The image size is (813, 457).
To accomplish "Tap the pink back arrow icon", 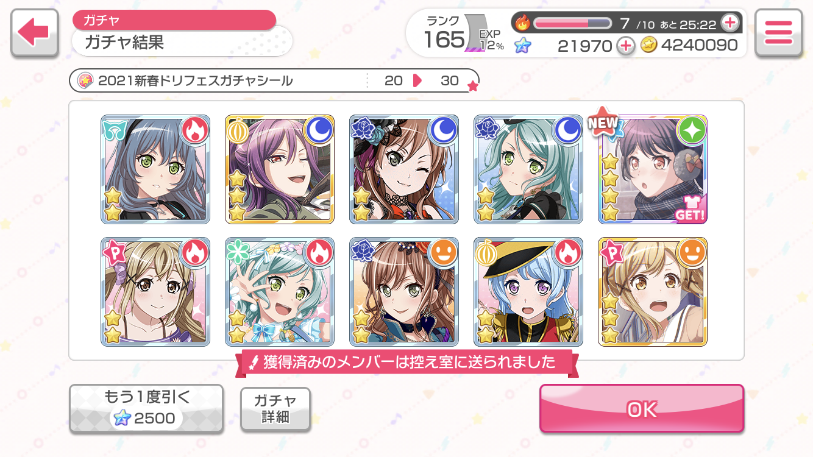I will click(35, 33).
